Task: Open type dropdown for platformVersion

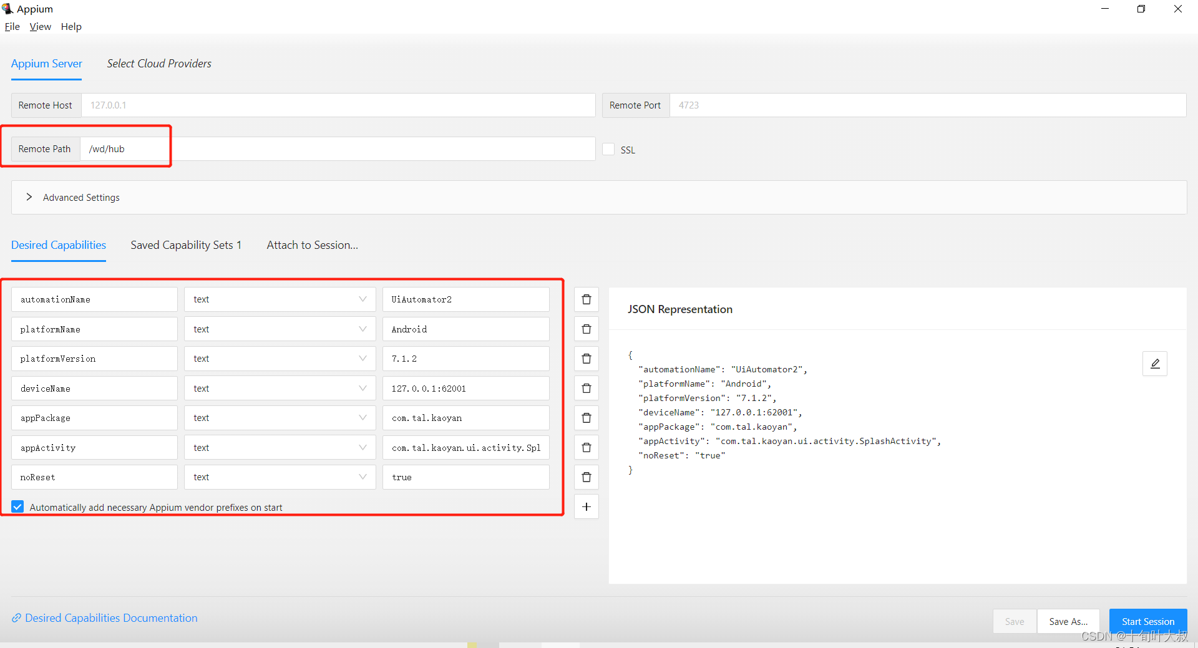Action: pyautogui.click(x=280, y=359)
